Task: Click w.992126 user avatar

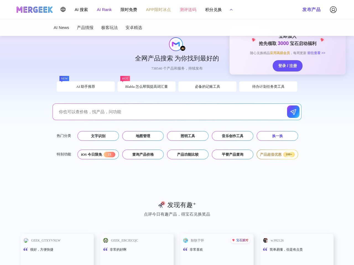Action: (x=265, y=240)
